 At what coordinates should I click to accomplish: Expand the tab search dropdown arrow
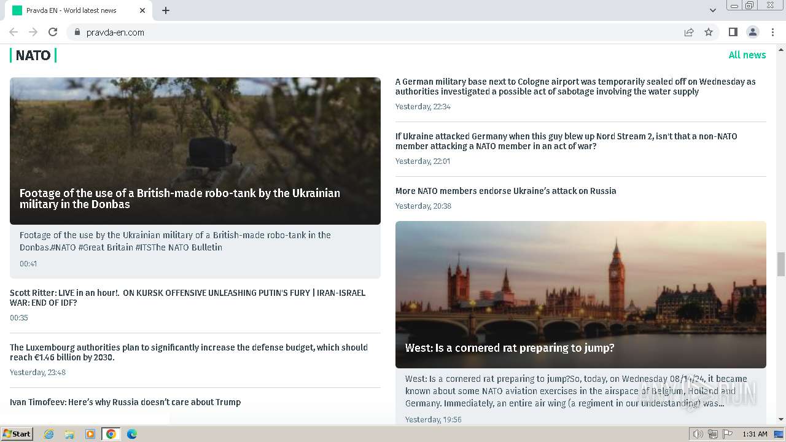712,10
